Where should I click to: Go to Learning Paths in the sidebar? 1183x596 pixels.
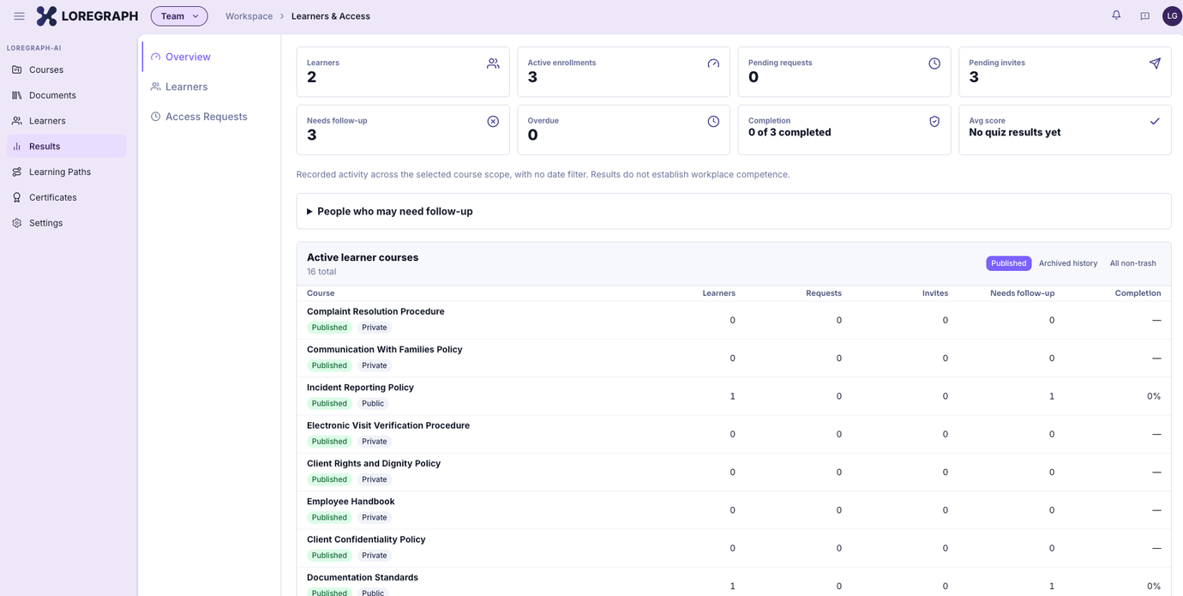pyautogui.click(x=66, y=172)
